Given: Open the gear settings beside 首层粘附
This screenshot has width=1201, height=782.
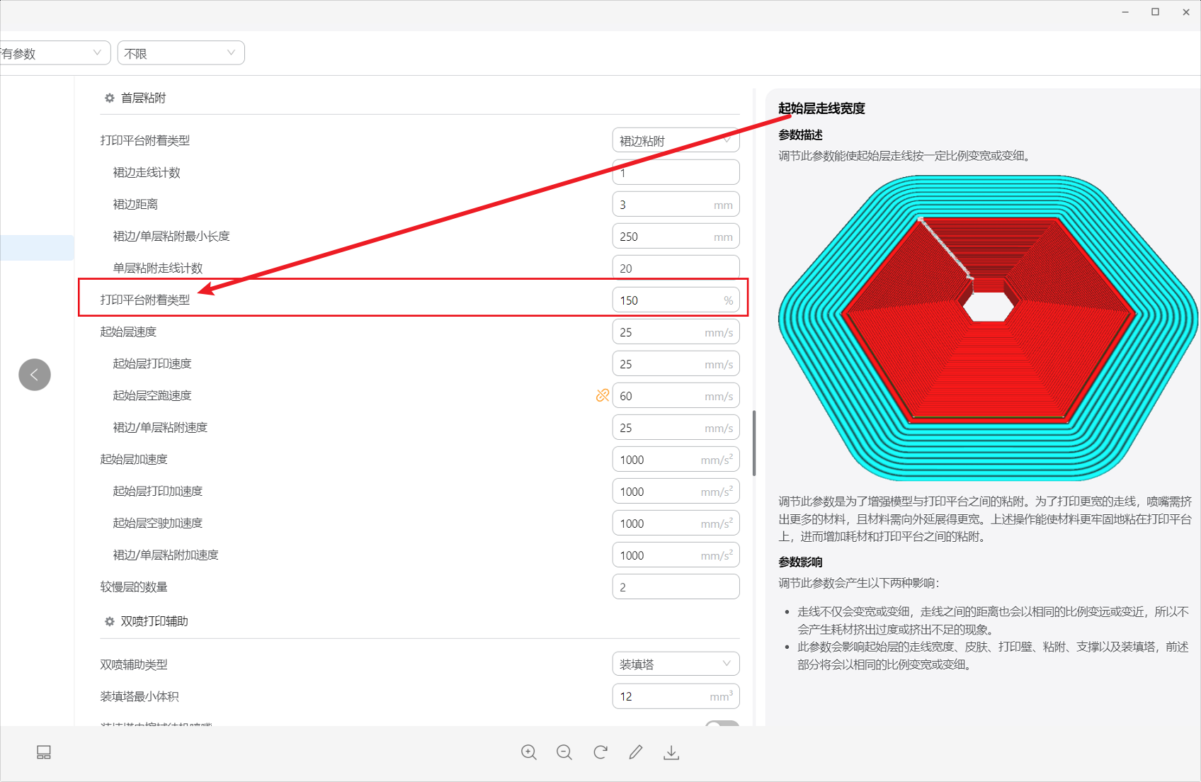Looking at the screenshot, I should click(x=109, y=98).
